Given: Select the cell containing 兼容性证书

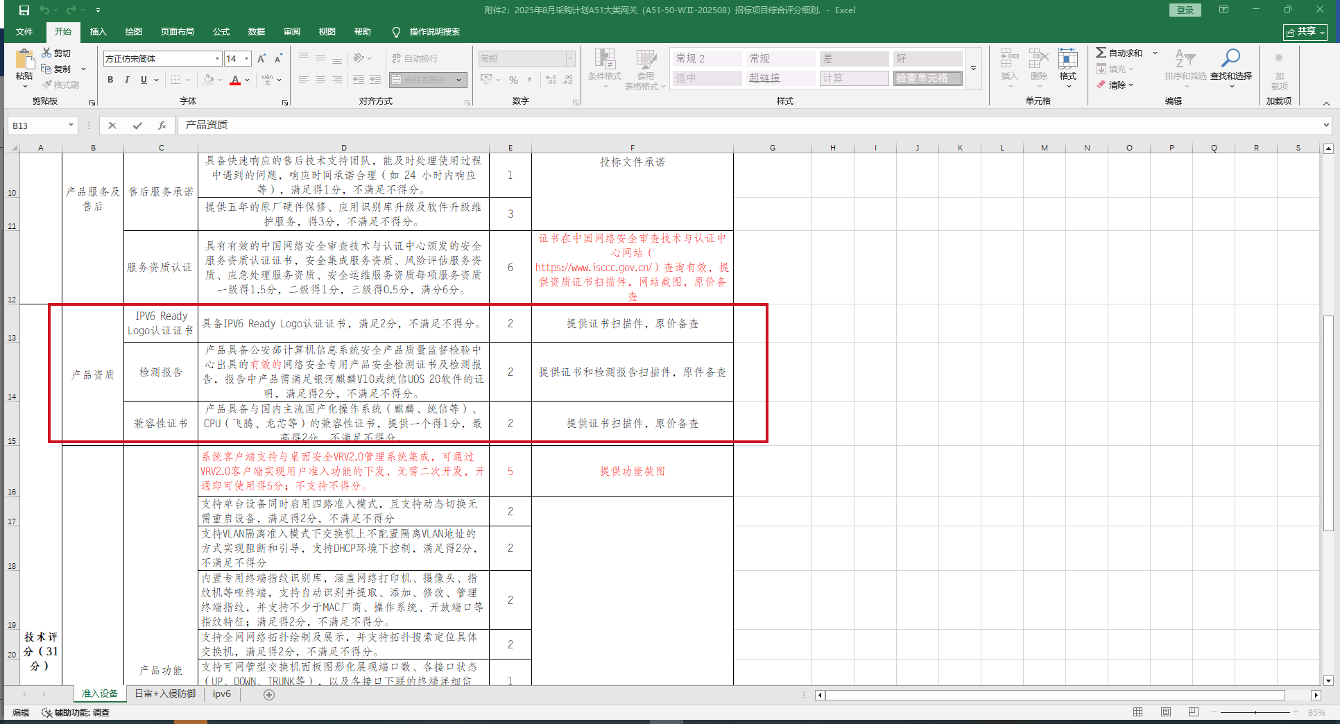Looking at the screenshot, I should pos(161,423).
